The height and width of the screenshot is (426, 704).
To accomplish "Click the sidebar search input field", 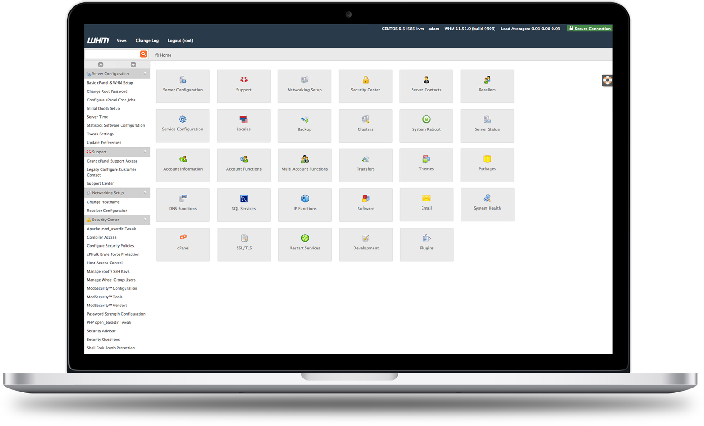I will click(112, 54).
